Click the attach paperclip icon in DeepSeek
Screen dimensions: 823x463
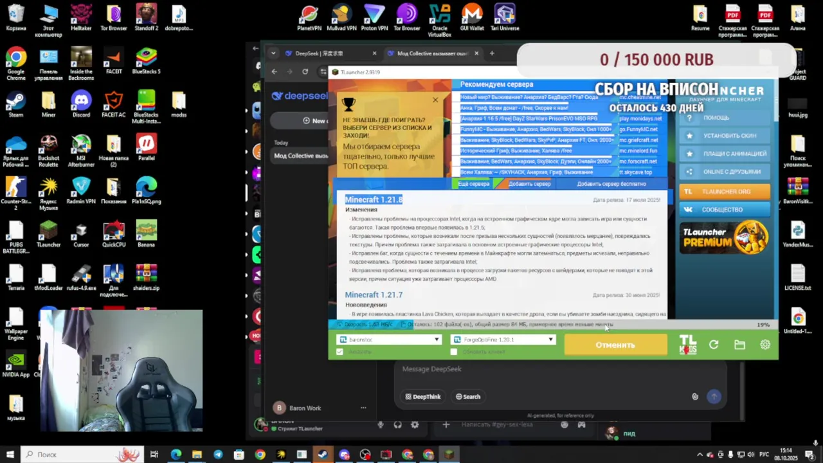point(695,397)
